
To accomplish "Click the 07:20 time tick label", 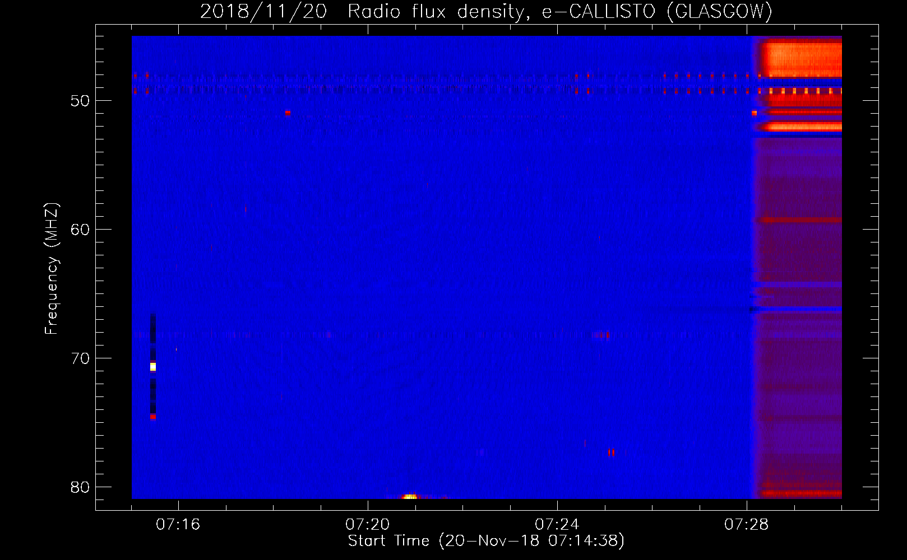I will click(367, 525).
